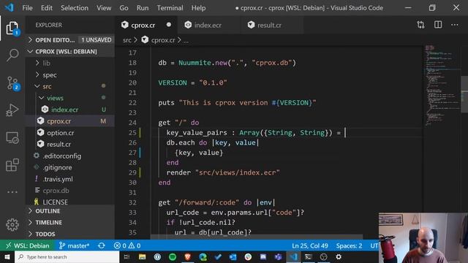This screenshot has height=263, width=468.
Task: Open File Explorer from the taskbar
Action: [142, 257]
